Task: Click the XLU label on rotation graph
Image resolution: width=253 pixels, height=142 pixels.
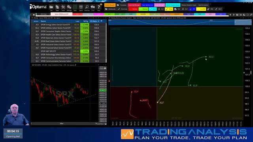Action: pyautogui.click(x=211, y=57)
